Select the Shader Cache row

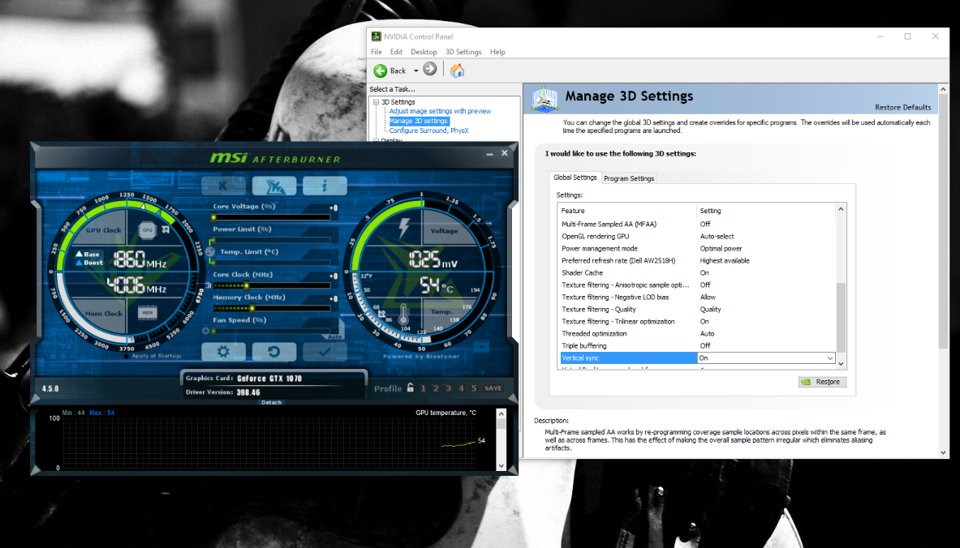pyautogui.click(x=698, y=272)
